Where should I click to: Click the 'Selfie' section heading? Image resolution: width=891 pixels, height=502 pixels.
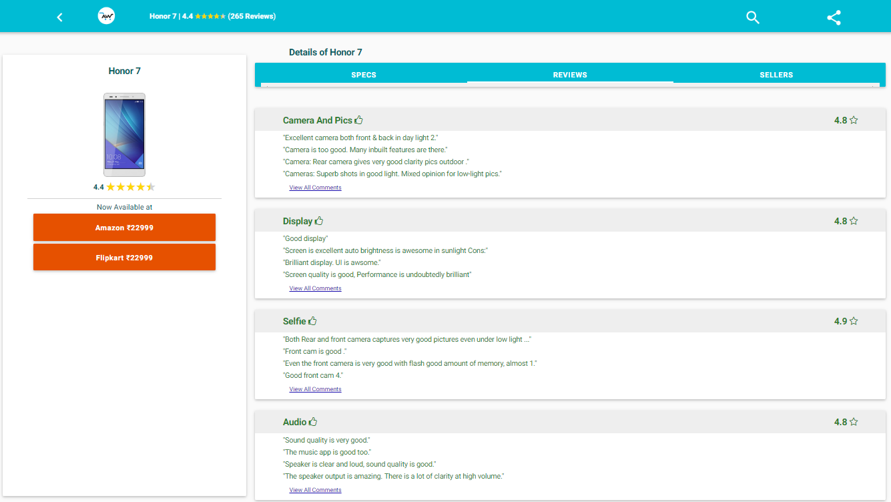pos(294,321)
